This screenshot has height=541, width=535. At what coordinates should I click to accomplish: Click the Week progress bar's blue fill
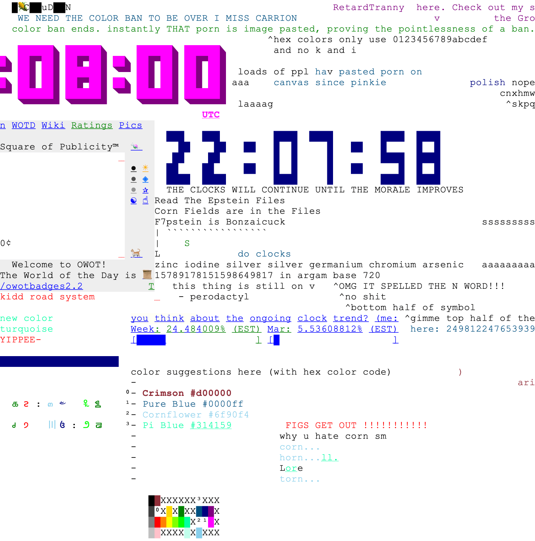pos(151,340)
